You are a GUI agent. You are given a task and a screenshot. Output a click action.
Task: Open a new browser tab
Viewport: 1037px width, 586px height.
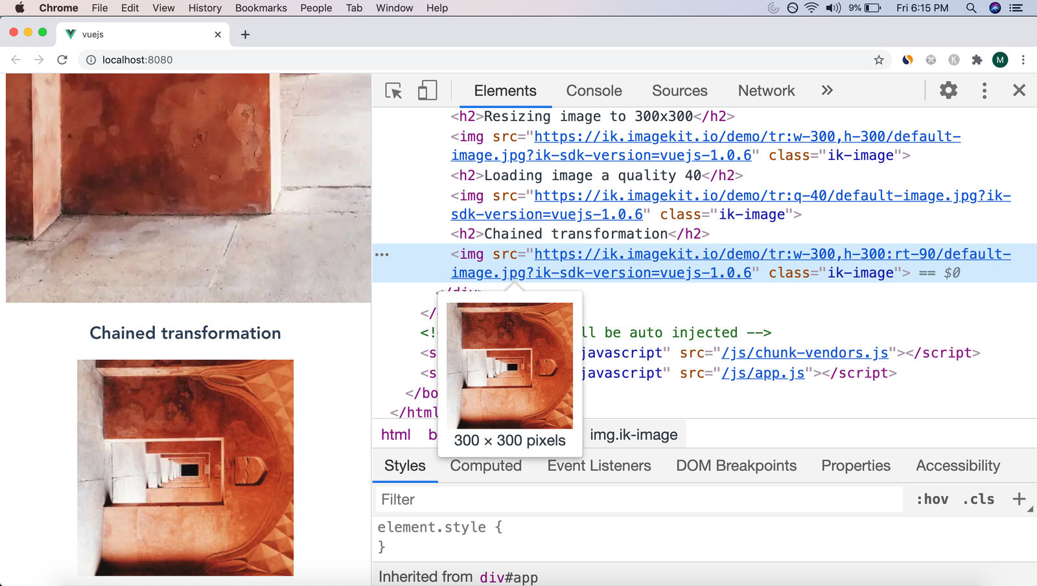pos(245,34)
